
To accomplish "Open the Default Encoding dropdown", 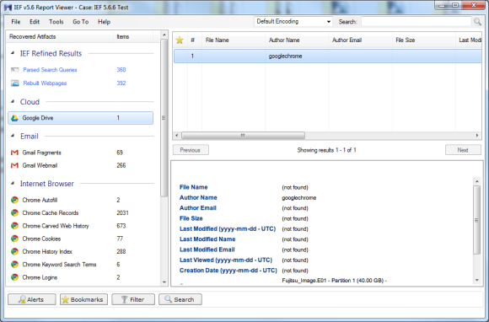I will [293, 22].
